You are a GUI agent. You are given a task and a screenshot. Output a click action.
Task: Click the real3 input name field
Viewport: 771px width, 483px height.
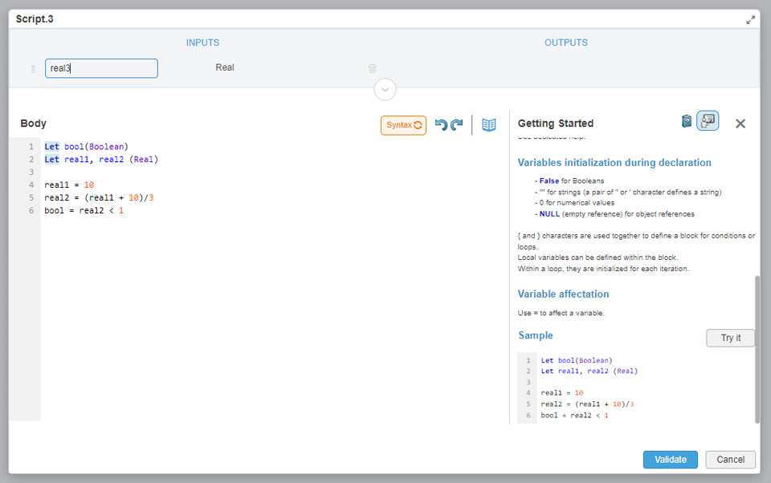tap(101, 68)
